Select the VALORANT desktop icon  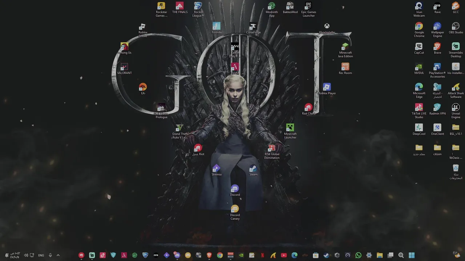tap(124, 69)
